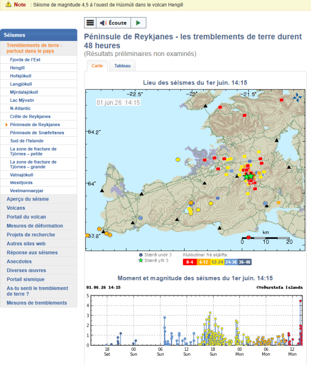The image size is (311, 365).
Task: Start audio with the green play button
Action: [138, 23]
